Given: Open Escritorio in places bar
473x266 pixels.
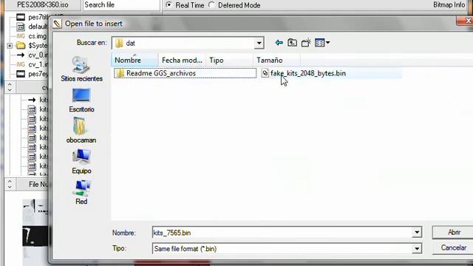Looking at the screenshot, I should [81, 100].
